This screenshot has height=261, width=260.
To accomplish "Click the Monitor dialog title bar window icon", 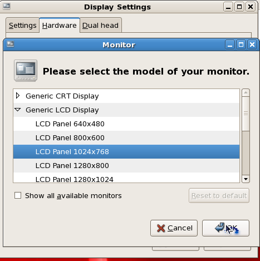I will (x=10, y=45).
